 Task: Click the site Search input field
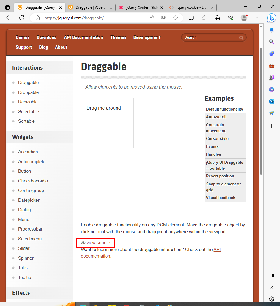[209, 37]
